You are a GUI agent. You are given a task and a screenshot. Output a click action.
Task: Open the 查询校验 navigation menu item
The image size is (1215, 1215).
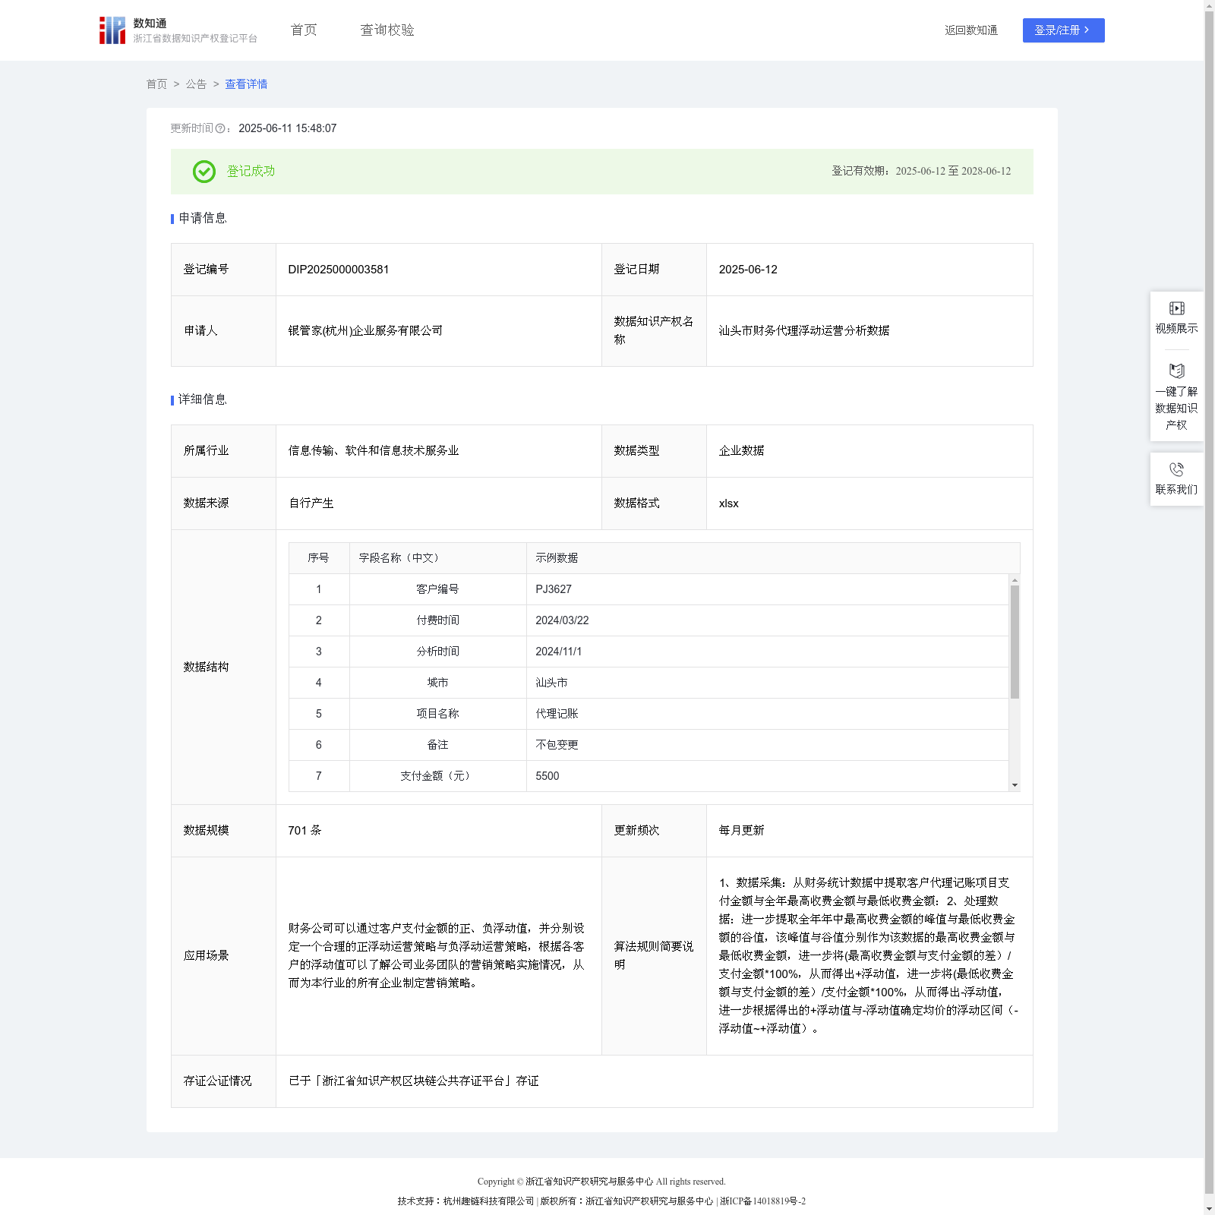387,30
